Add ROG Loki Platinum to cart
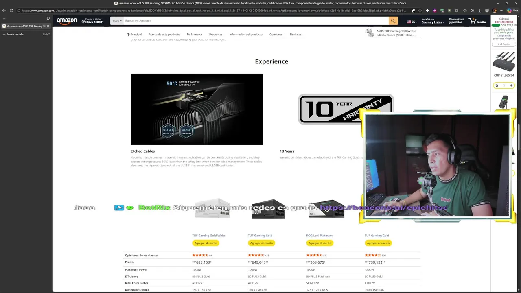This screenshot has width=521, height=293. point(320,243)
